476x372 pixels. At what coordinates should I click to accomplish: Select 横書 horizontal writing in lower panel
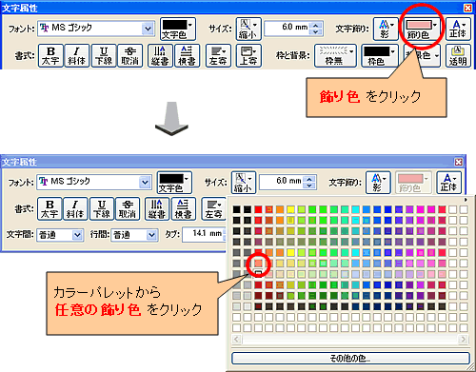pos(184,209)
